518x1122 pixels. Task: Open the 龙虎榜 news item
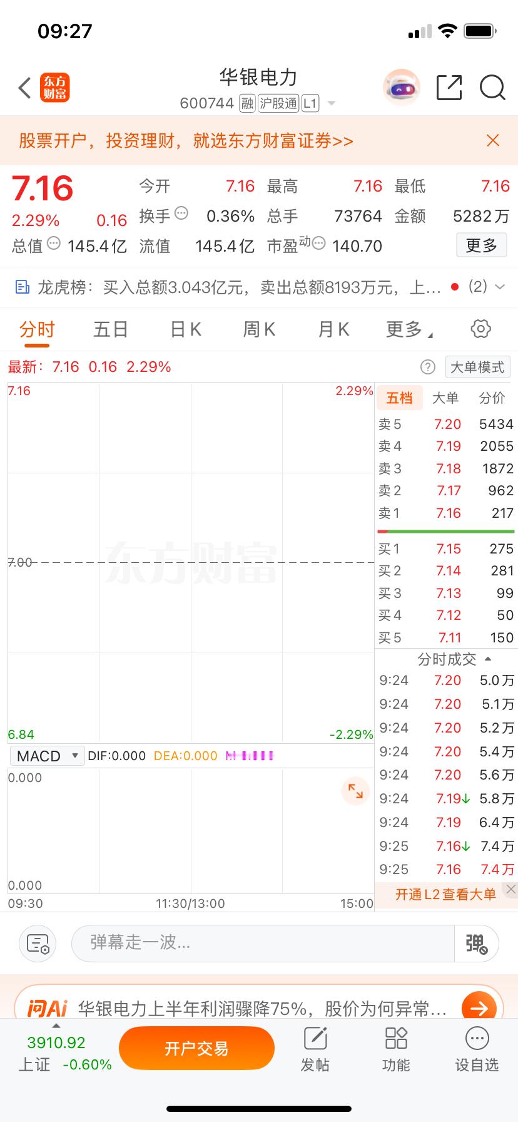[x=240, y=287]
